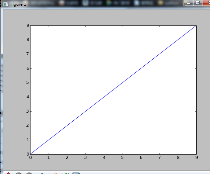Click the y-axis tick label 3
The height and width of the screenshot is (174, 210).
[x=27, y=111]
